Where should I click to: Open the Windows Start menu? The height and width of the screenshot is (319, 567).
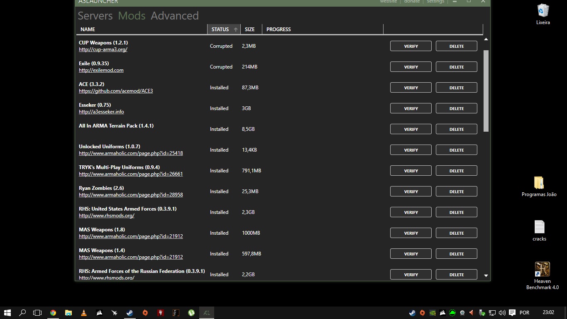7,313
